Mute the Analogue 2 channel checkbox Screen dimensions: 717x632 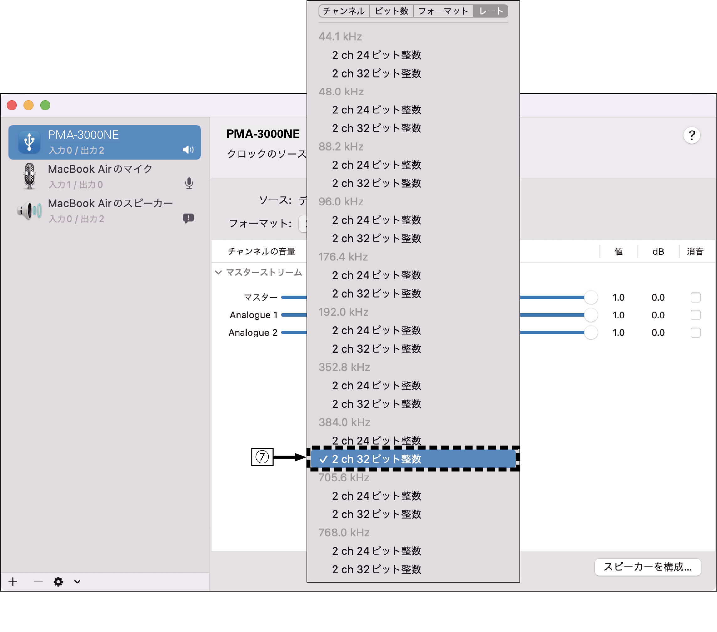(695, 333)
